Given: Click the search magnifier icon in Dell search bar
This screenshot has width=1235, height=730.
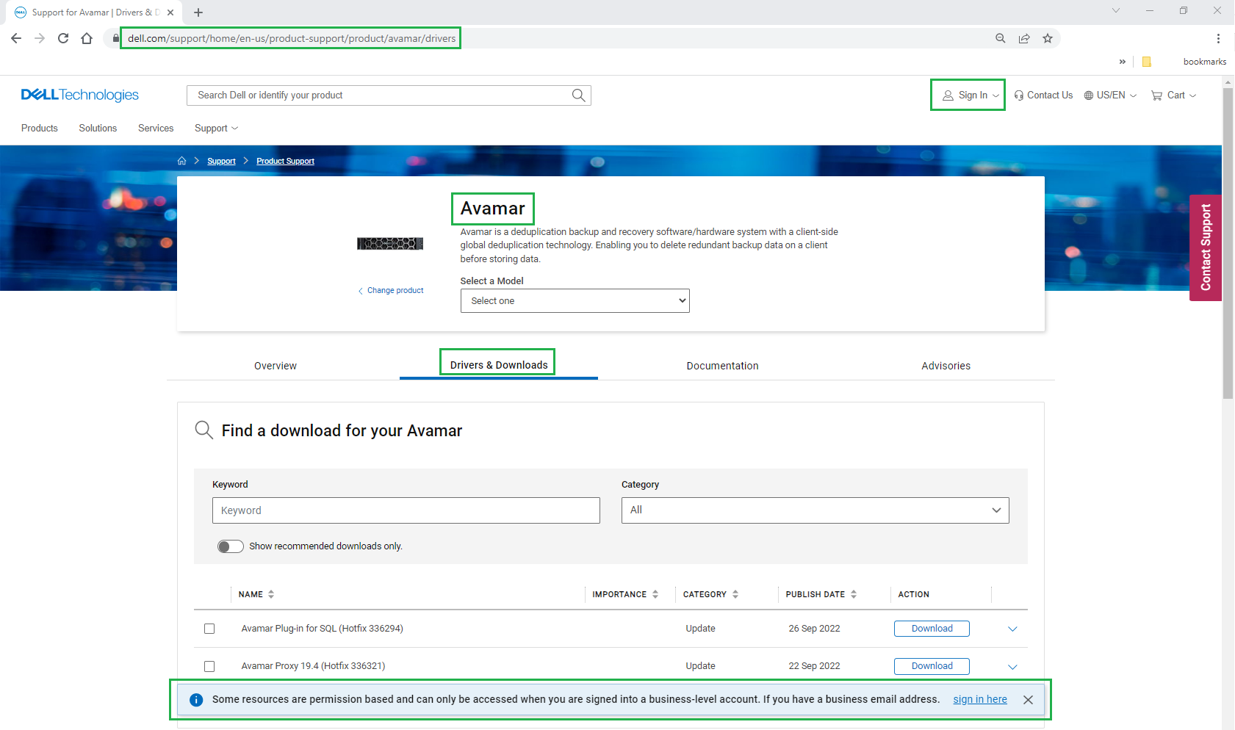Looking at the screenshot, I should [577, 95].
